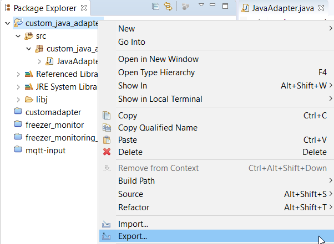Click the Copy Qualified Name icon

coord(107,128)
